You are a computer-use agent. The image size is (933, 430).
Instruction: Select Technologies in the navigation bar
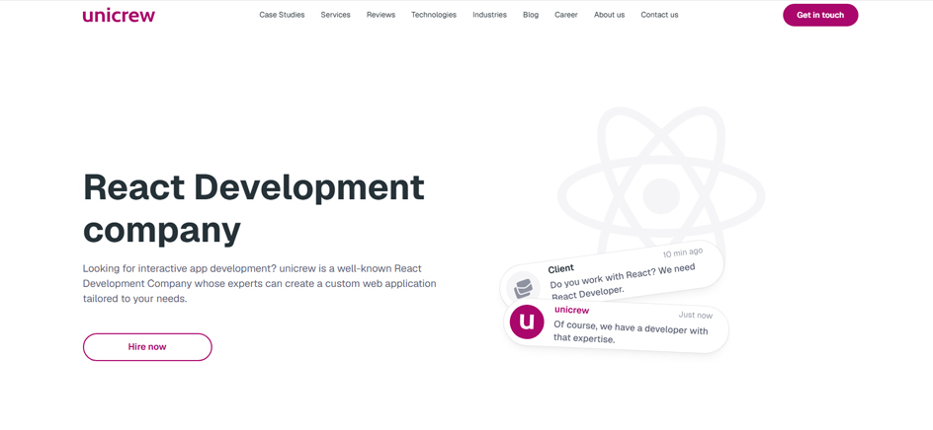pyautogui.click(x=434, y=15)
